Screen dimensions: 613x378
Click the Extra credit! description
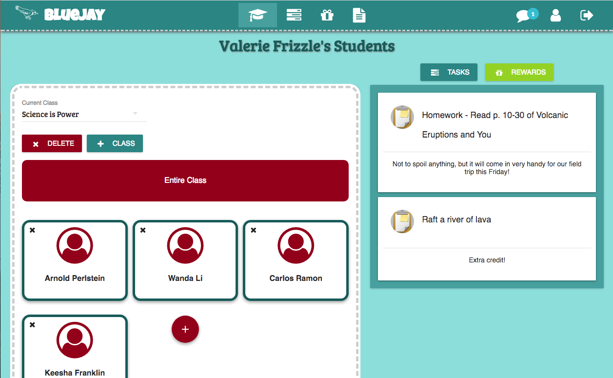487,260
